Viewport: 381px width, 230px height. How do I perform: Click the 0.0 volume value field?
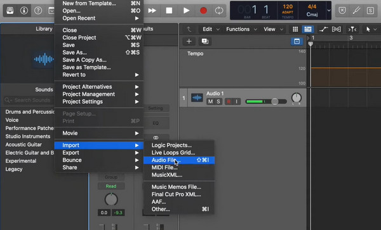104,213
